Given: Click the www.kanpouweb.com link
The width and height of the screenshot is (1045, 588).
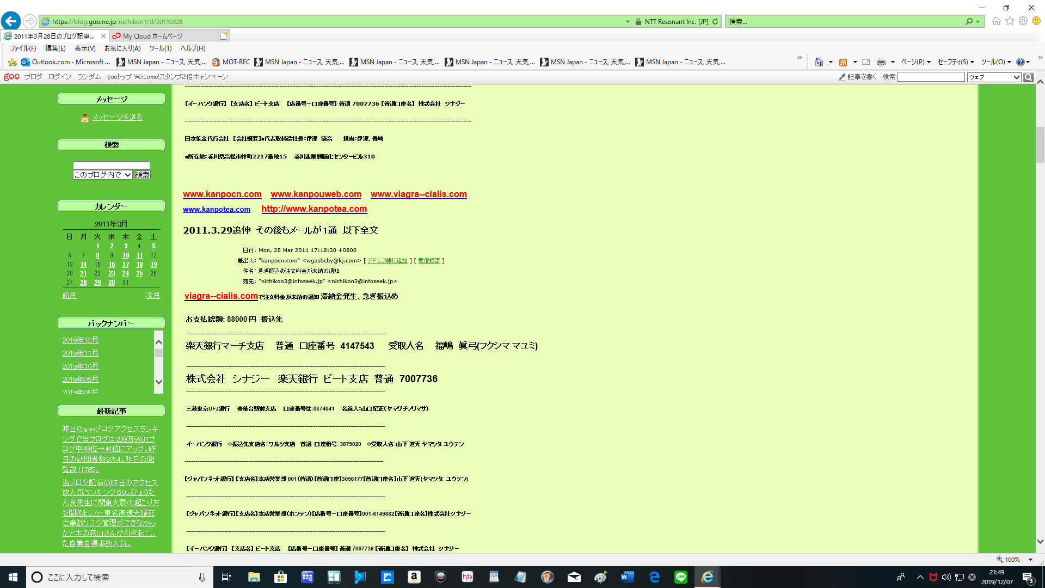Looking at the screenshot, I should point(316,194).
